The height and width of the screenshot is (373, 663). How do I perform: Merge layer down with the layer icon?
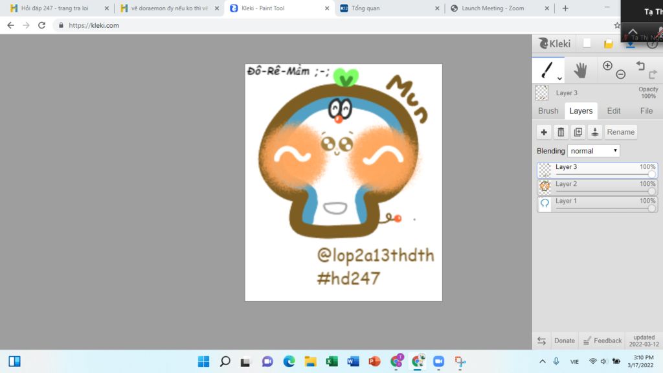pos(595,132)
